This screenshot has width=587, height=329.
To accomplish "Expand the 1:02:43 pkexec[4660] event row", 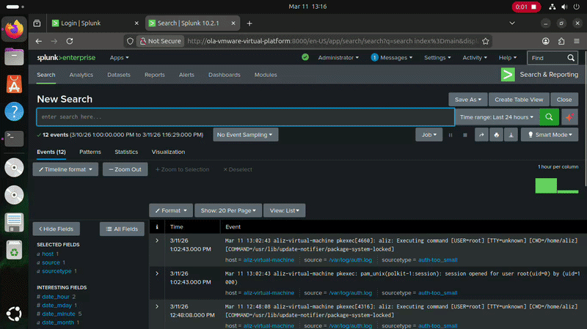I will coord(157,241).
